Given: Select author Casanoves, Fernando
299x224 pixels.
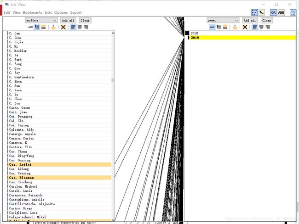Looking at the screenshot, I should point(60,195).
